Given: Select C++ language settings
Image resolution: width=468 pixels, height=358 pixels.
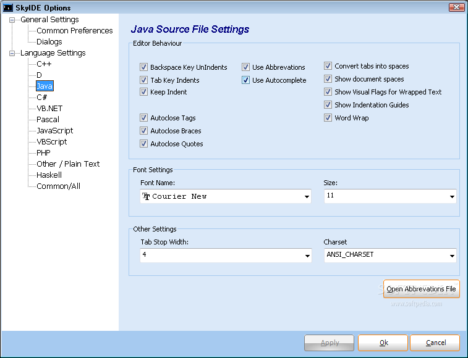Looking at the screenshot, I should click(44, 64).
